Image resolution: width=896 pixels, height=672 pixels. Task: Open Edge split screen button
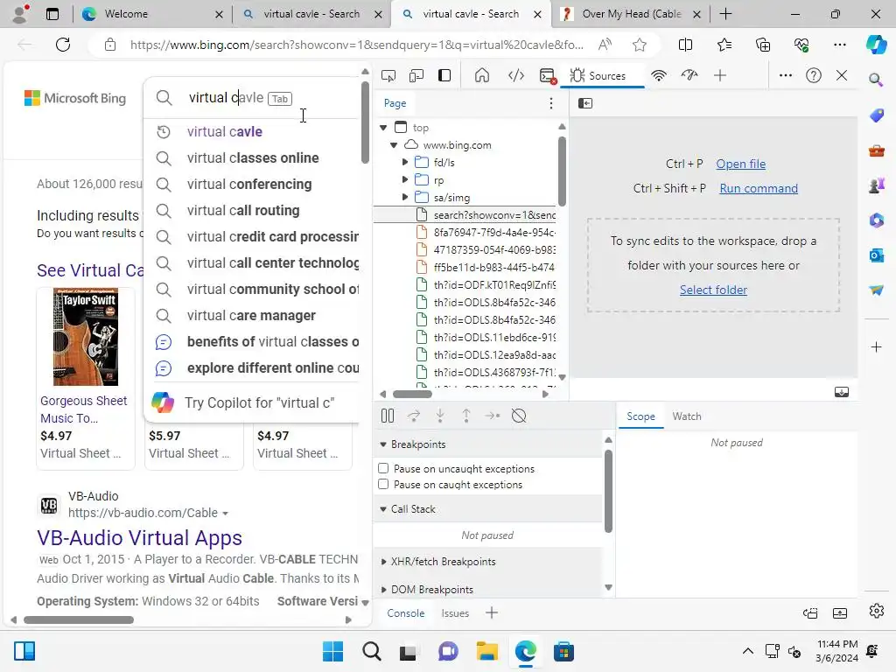click(x=685, y=45)
